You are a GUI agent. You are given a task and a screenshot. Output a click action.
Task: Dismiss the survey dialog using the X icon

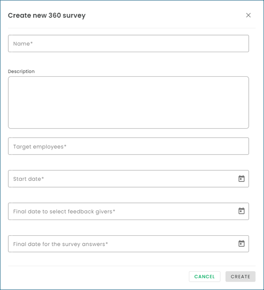[x=248, y=15]
